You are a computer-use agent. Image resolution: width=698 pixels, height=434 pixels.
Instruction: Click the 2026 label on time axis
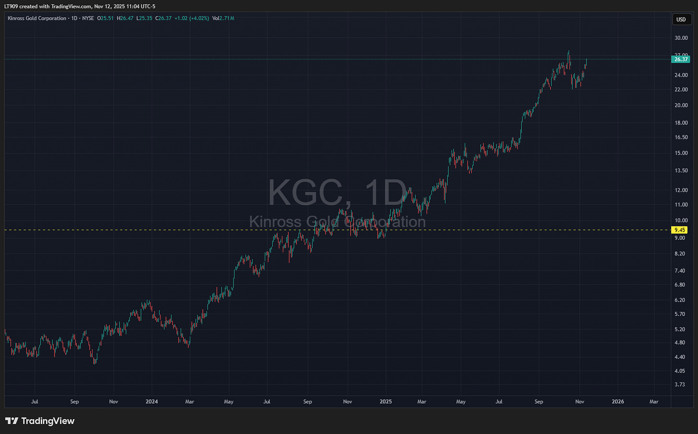pyautogui.click(x=618, y=401)
